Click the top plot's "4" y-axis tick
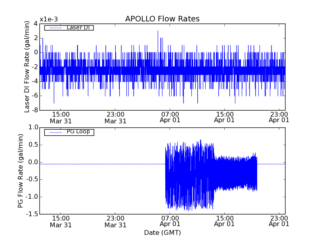 36,23
